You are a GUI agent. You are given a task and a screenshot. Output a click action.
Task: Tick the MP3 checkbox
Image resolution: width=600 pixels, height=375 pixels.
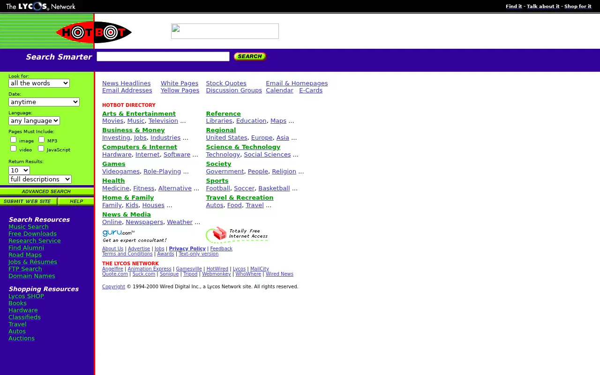click(x=41, y=139)
